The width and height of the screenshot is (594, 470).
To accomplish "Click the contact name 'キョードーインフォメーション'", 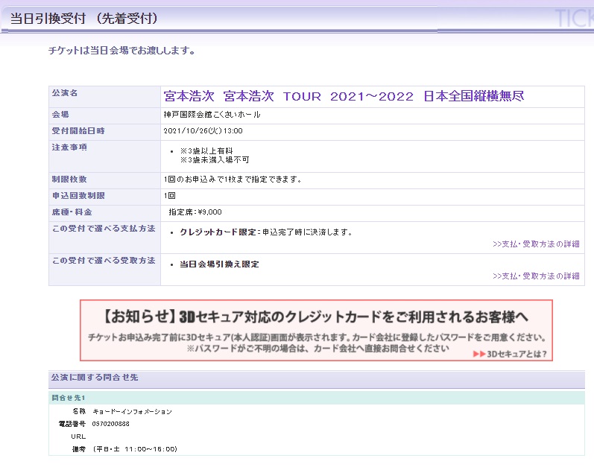I will (x=132, y=412).
